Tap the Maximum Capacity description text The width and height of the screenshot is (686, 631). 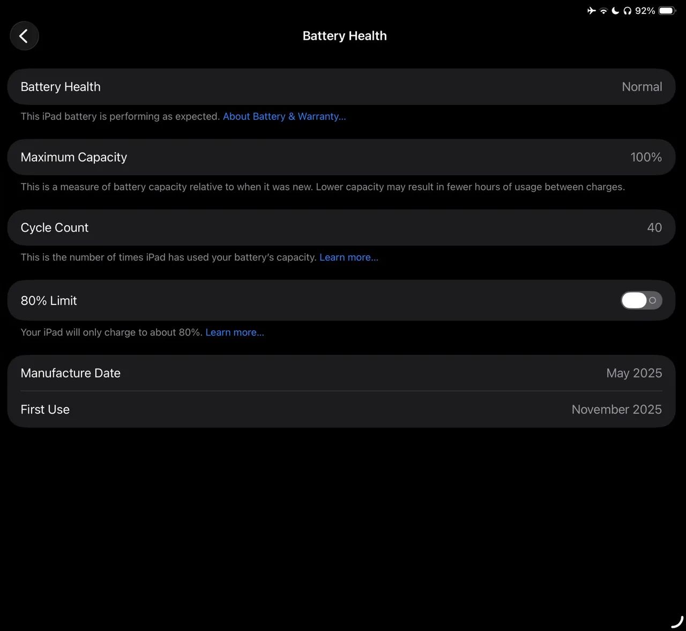pyautogui.click(x=323, y=187)
